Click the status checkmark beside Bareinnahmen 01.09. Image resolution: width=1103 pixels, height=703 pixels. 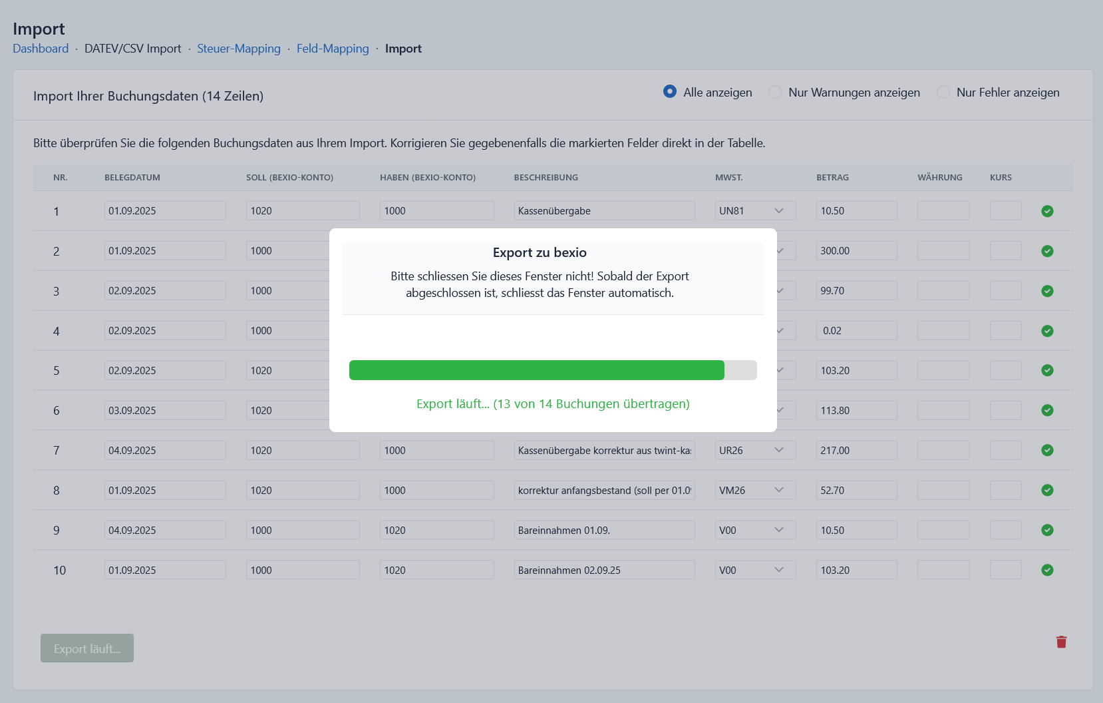[x=1048, y=530]
